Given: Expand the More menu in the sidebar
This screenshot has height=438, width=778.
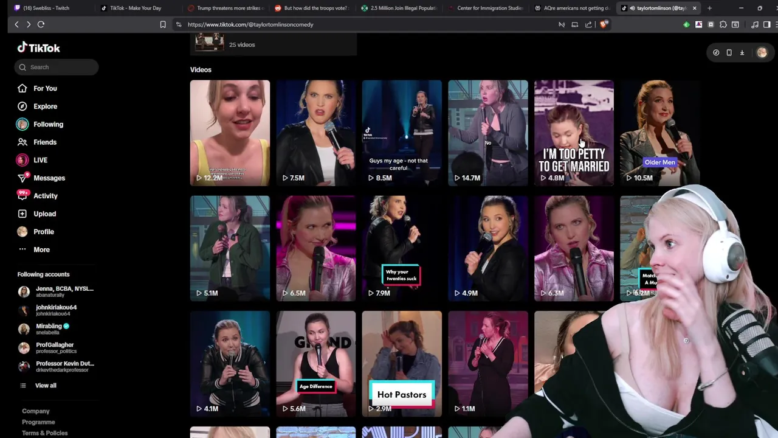Looking at the screenshot, I should (x=34, y=249).
